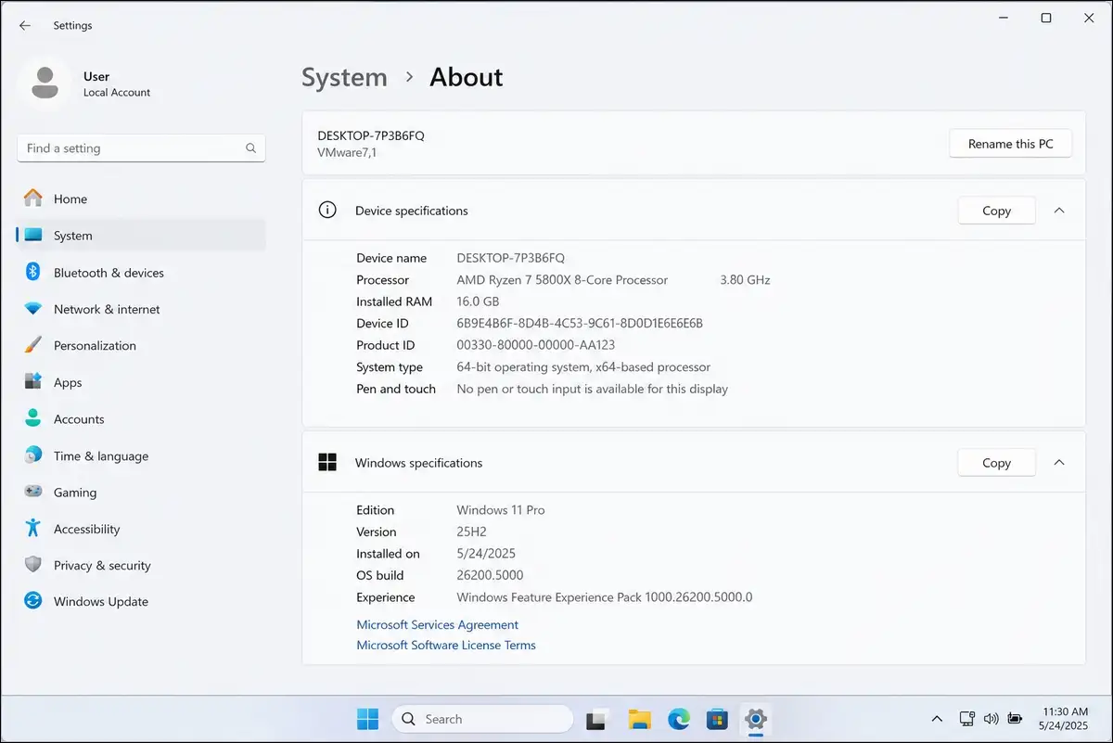The image size is (1113, 743).
Task: Go back using the arrow icon
Action: point(25,26)
